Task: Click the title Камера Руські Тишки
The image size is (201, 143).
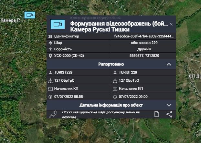Action: click(100, 30)
